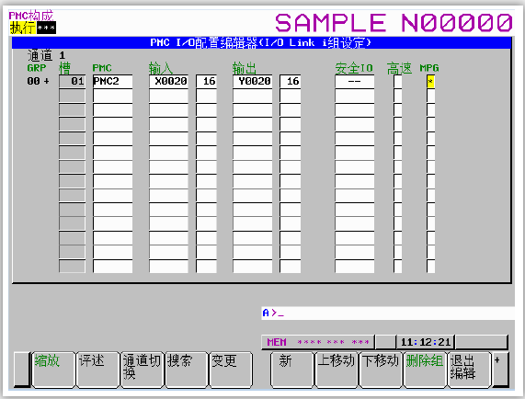Select the 下移动 softkey
Image resolution: width=525 pixels, height=399 pixels.
(x=381, y=370)
